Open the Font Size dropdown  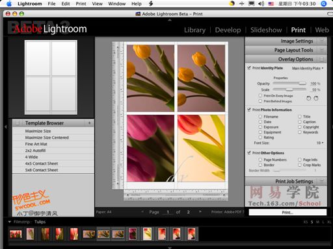320,143
